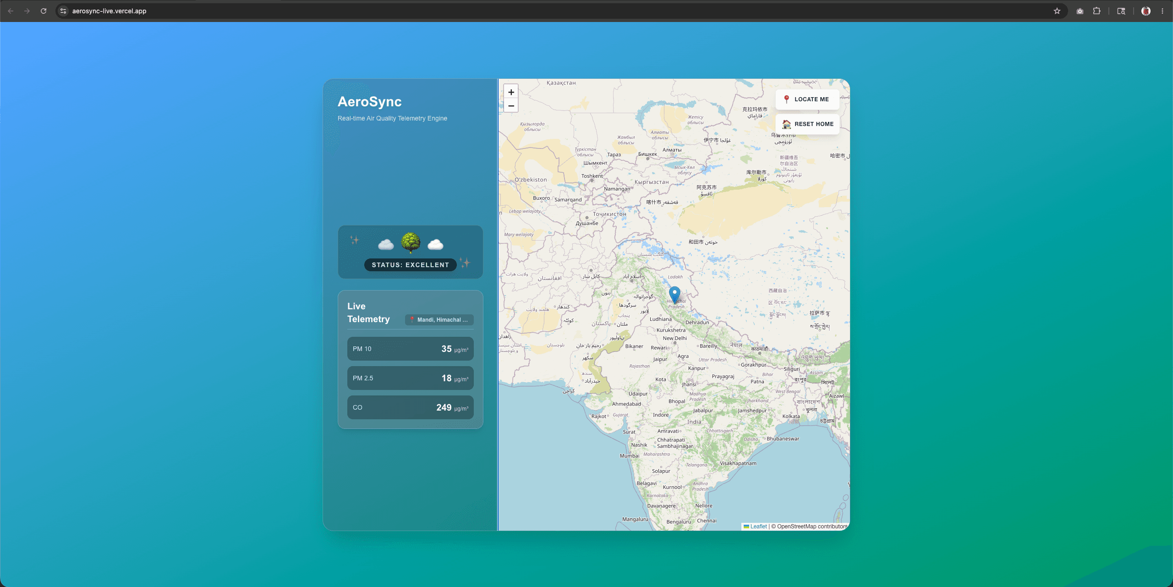This screenshot has width=1173, height=587.
Task: Click the tree emoji in status card
Action: pos(411,242)
